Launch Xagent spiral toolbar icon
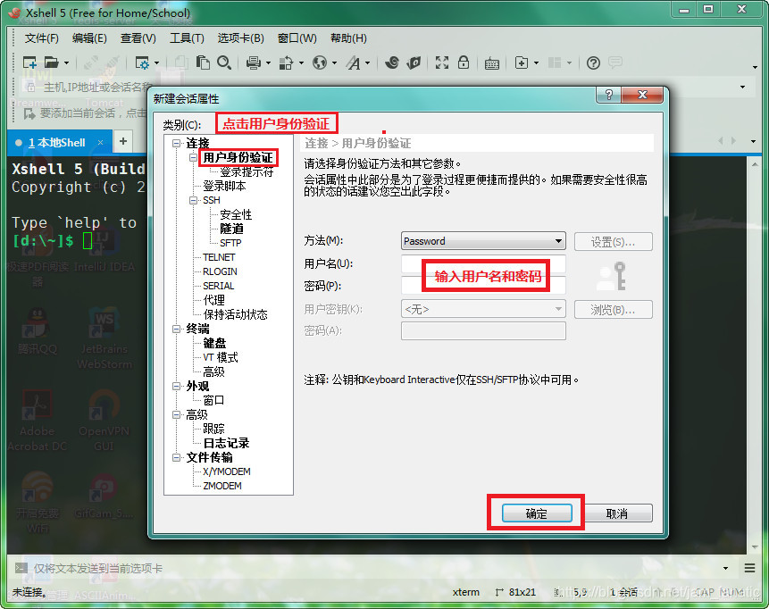 point(392,63)
